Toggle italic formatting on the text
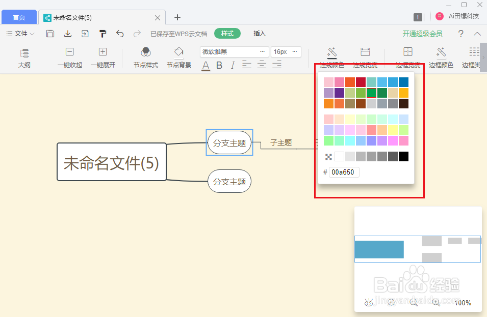 [233, 65]
